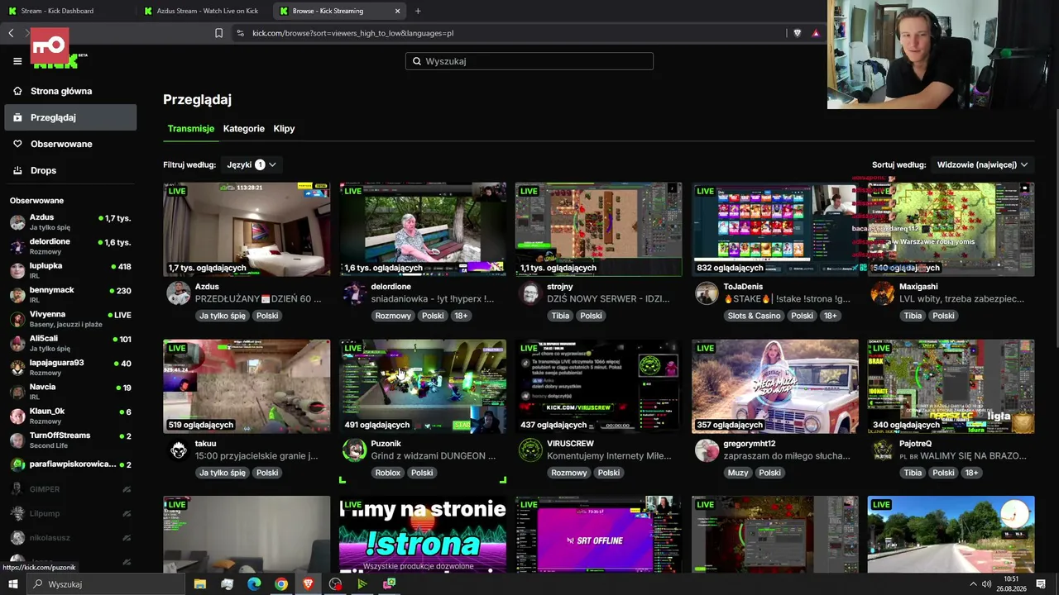Screen dimensions: 1059x595
Task: Open the title '15:00 przyjacielskie granie'
Action: 256,456
